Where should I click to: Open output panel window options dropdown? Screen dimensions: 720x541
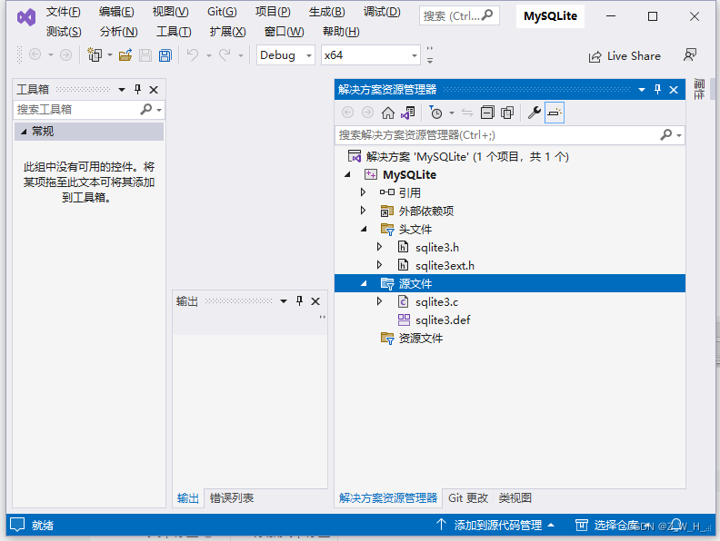point(284,300)
